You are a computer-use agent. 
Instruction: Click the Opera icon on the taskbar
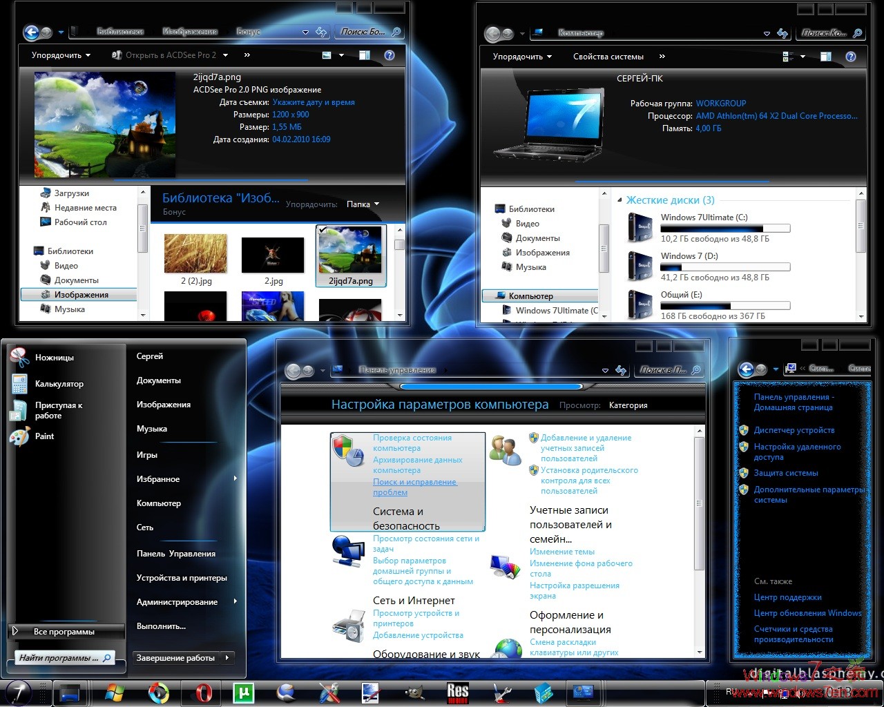[204, 692]
